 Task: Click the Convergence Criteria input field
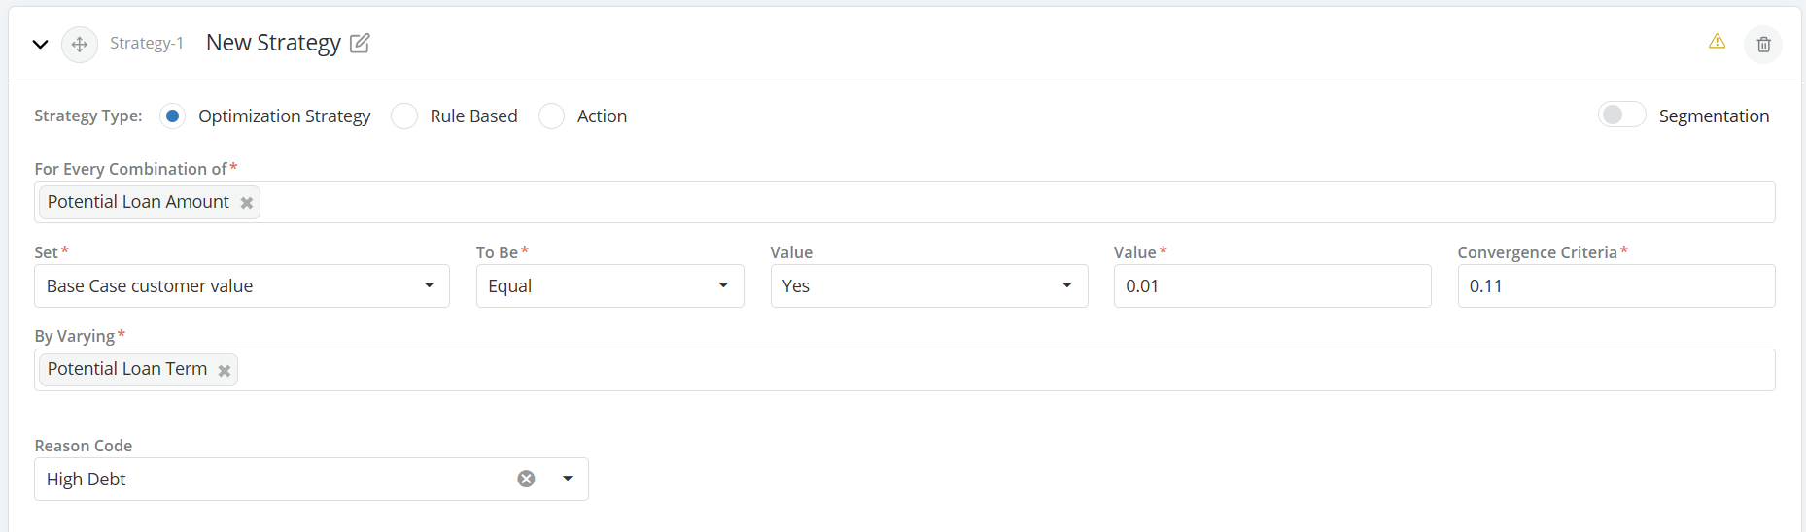(x=1615, y=286)
